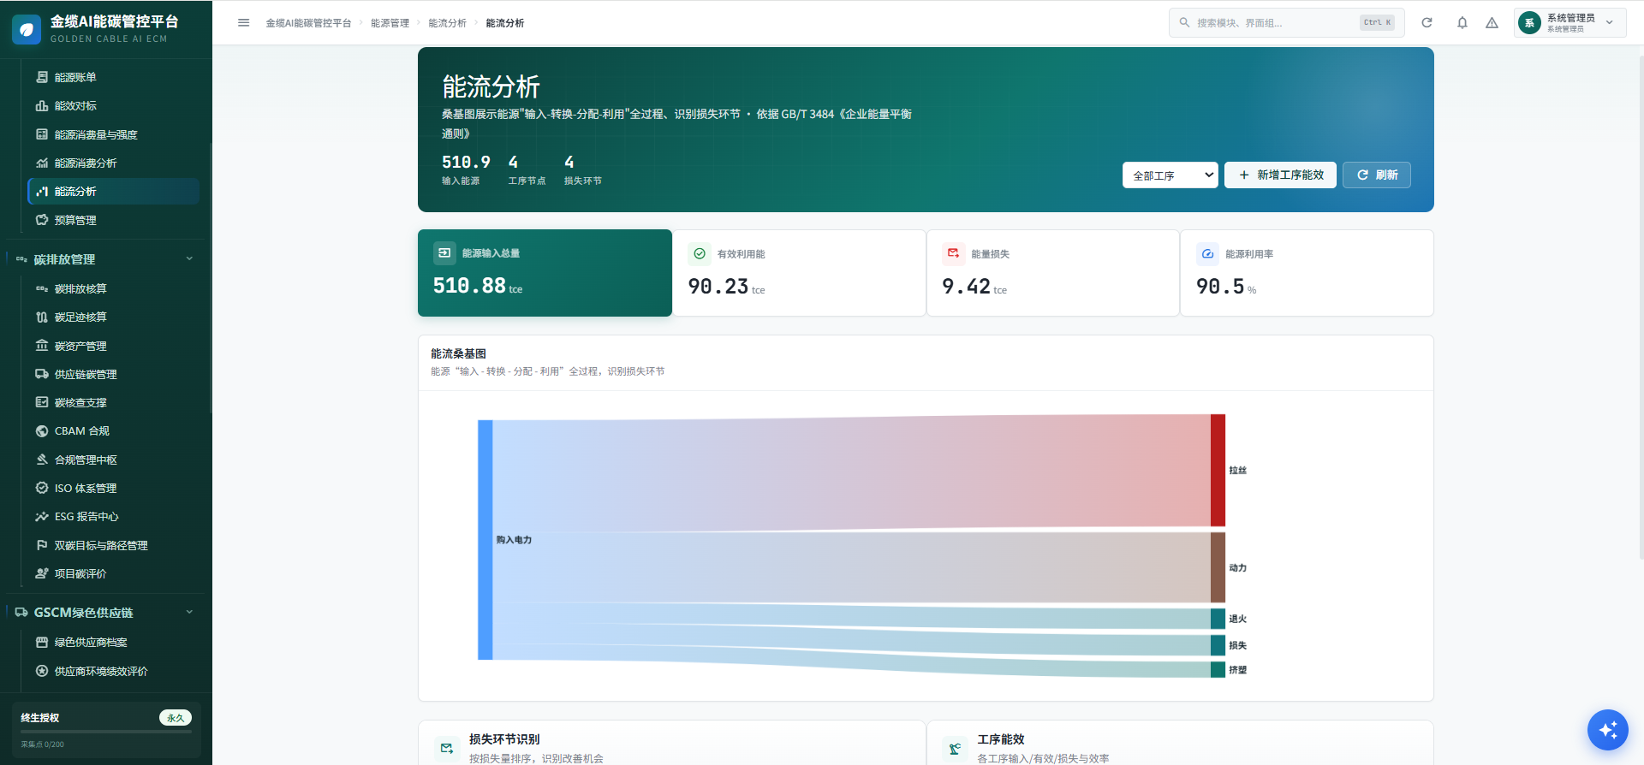This screenshot has height=765, width=1644.
Task: Click the system administrator avatar icon
Action: pyautogui.click(x=1529, y=23)
